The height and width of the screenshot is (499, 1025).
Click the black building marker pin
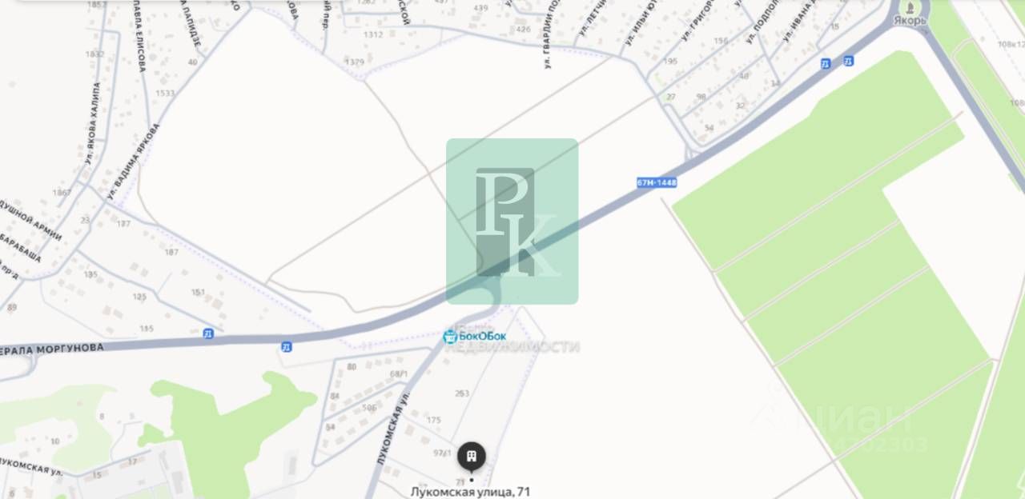click(472, 457)
